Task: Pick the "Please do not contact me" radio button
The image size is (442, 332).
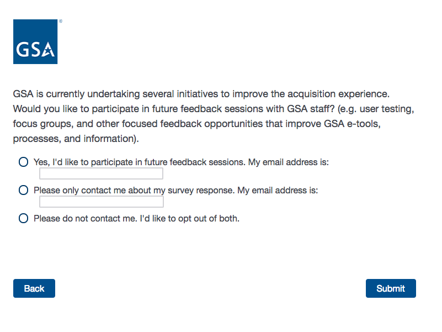Action: 23,218
